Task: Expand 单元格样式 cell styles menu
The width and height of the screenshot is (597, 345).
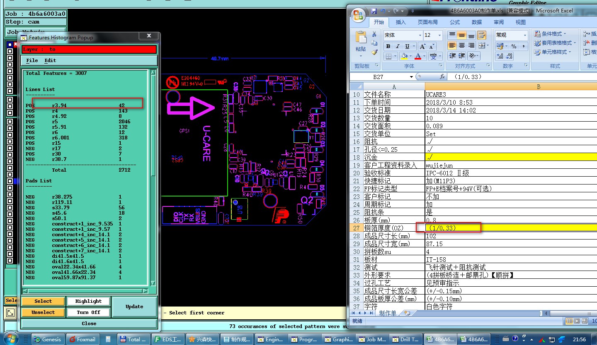Action: point(552,52)
